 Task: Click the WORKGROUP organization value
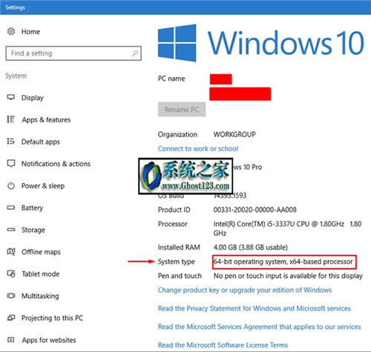234,134
